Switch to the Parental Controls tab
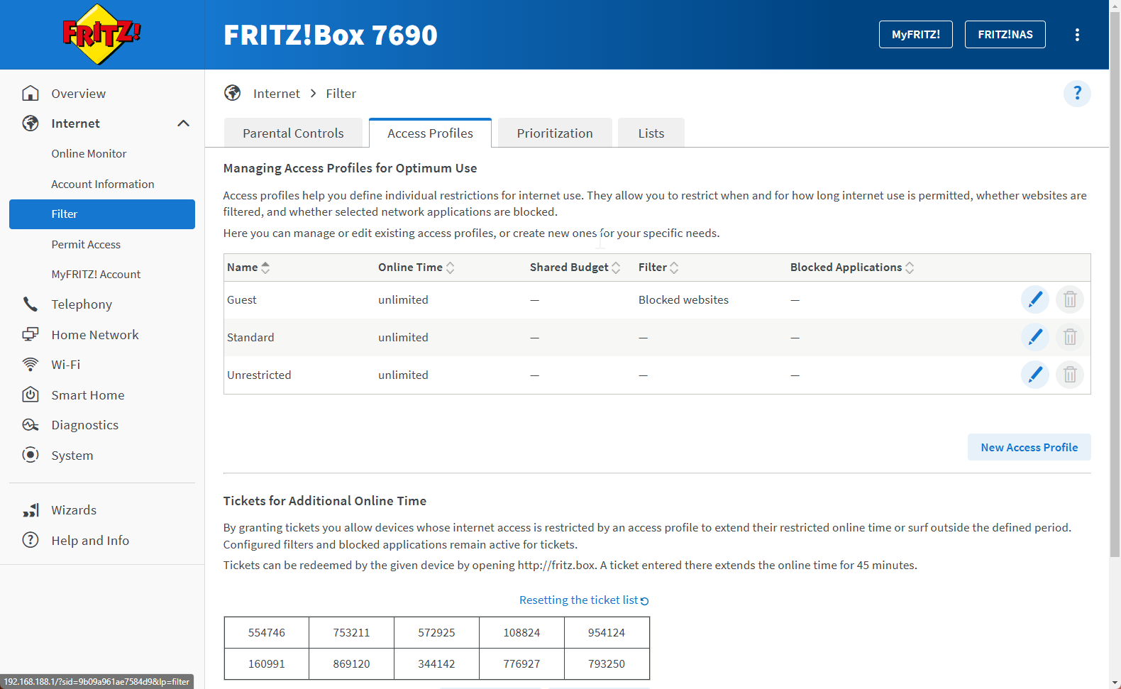The width and height of the screenshot is (1121, 689). [x=293, y=133]
